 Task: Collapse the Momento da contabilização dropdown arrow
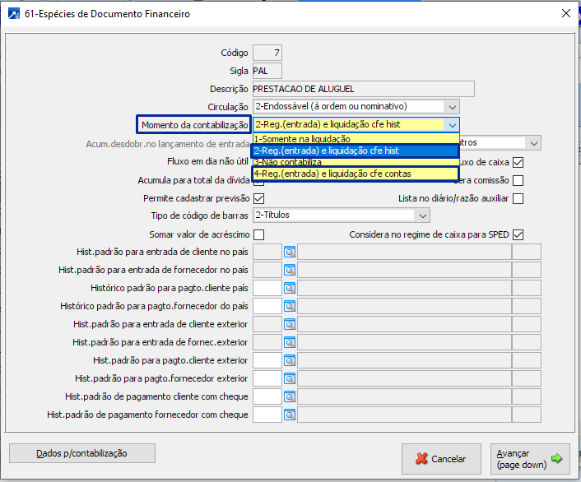[x=452, y=125]
